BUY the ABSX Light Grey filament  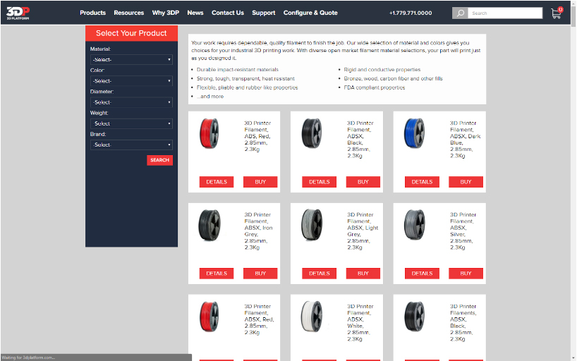click(363, 274)
